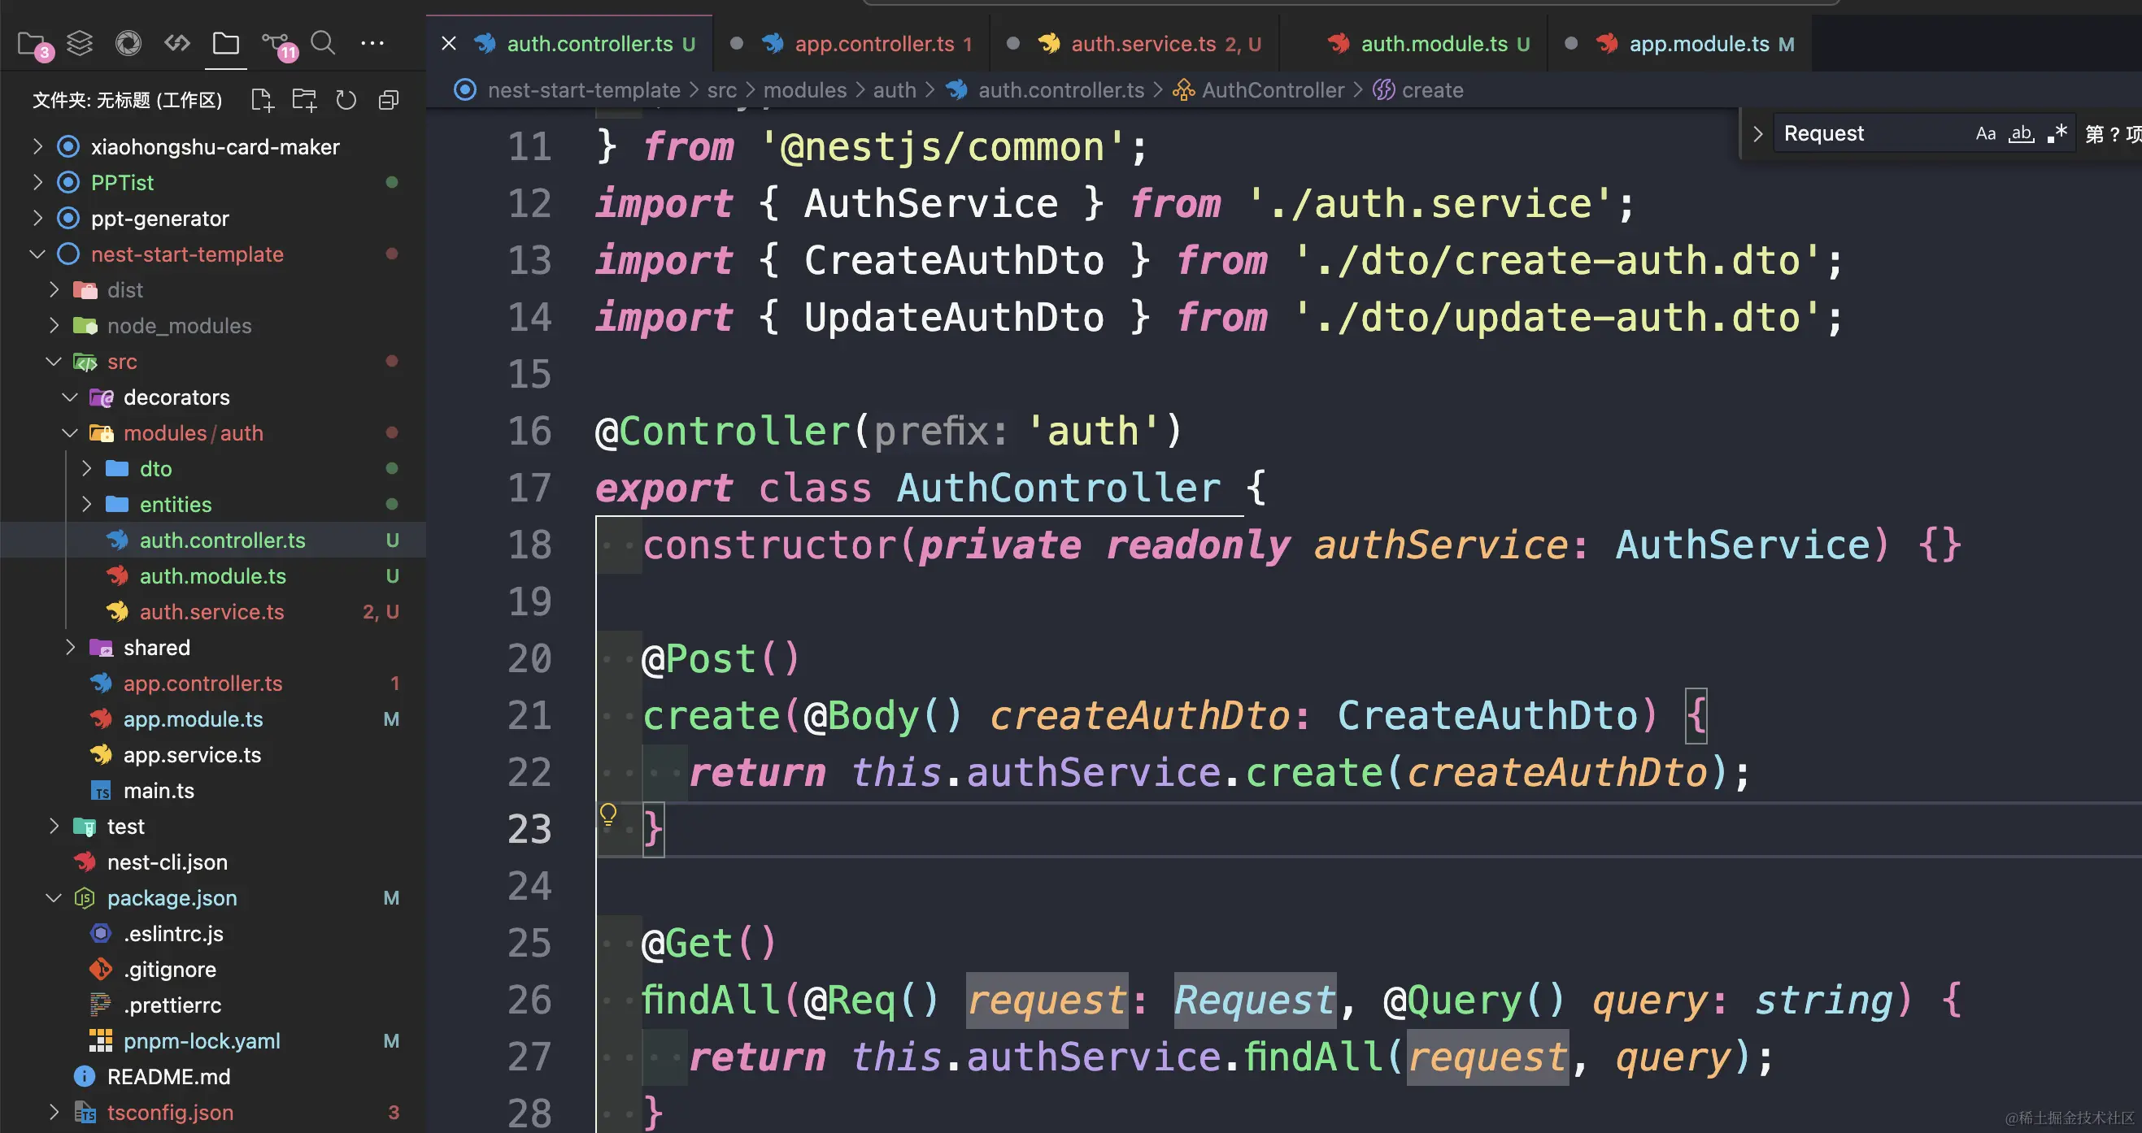
Task: Toggle Match Whole Word in find widget
Action: click(2021, 134)
